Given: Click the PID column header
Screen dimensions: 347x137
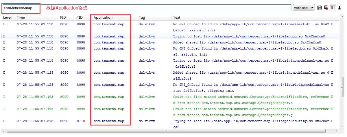Looking at the screenshot, I should coord(63,18).
